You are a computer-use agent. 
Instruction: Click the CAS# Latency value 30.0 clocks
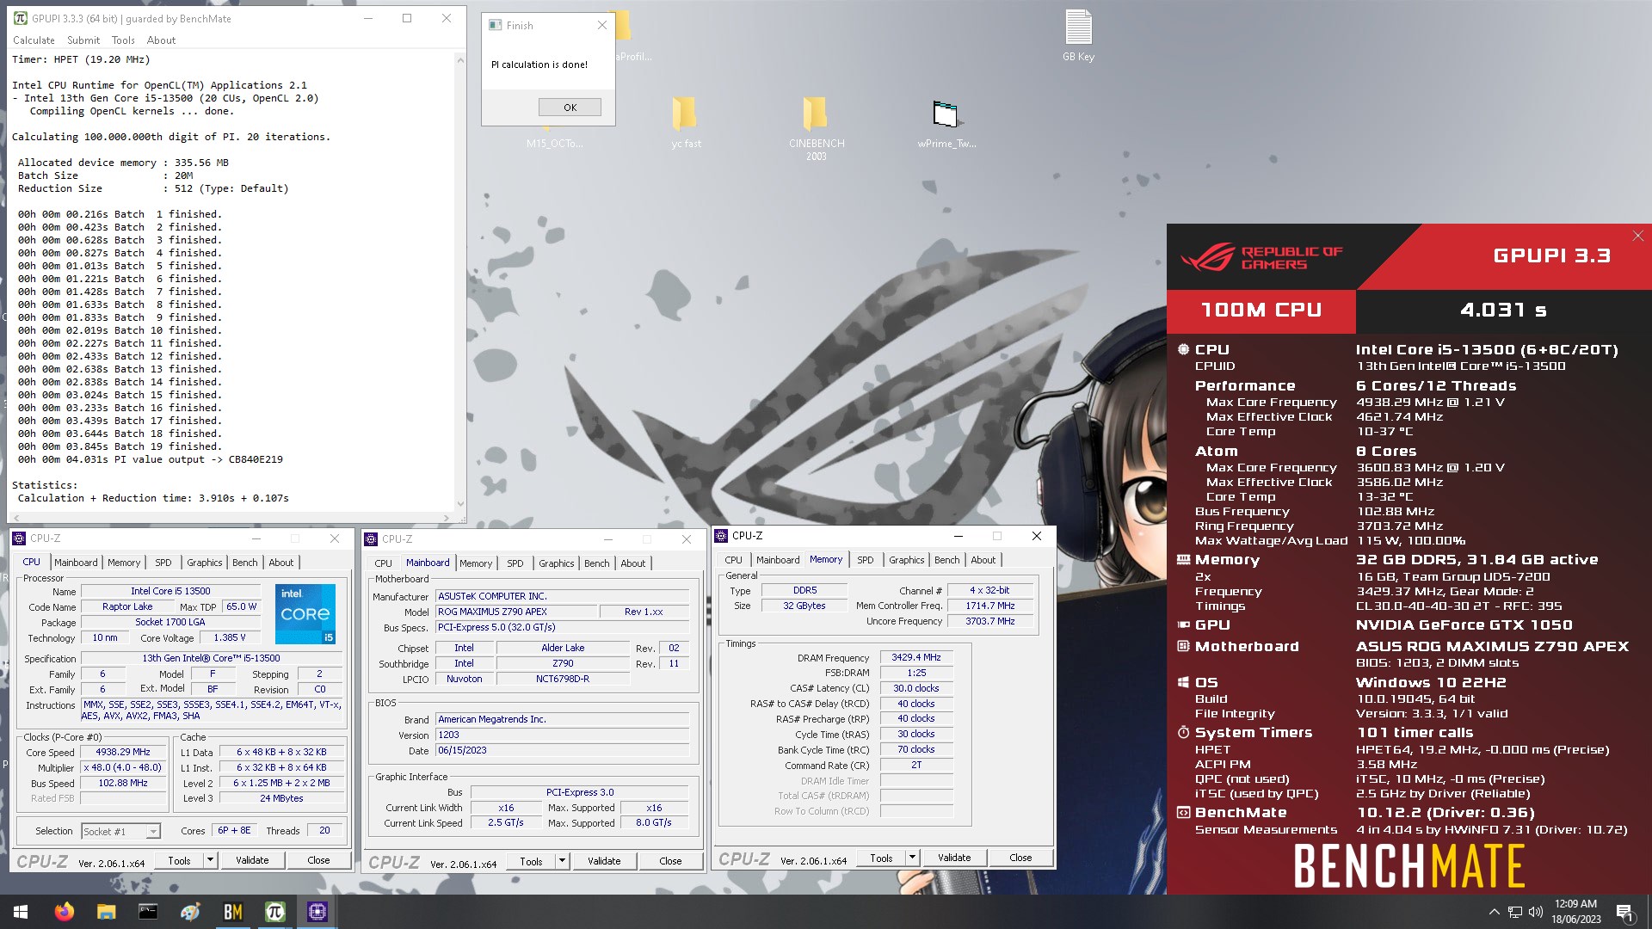click(x=915, y=688)
